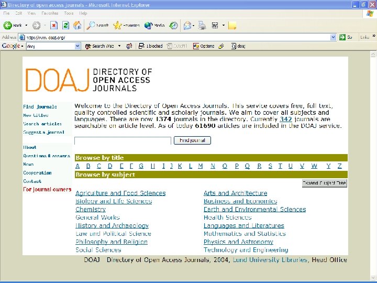
Task: Open Search articles sidebar link
Action: pos(42,124)
